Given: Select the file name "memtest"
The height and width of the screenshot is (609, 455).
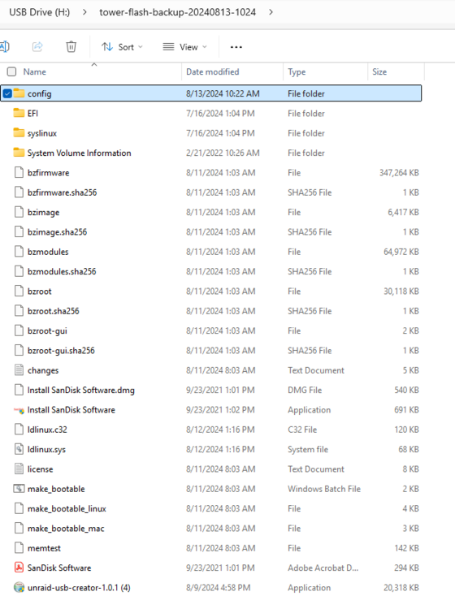Looking at the screenshot, I should (44, 548).
